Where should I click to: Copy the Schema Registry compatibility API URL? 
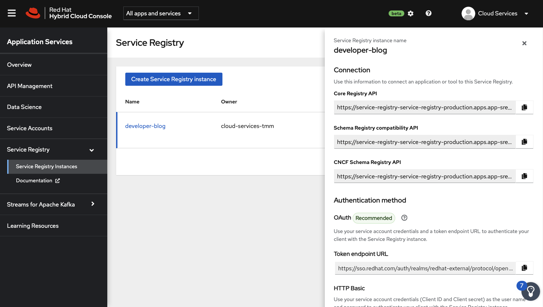pyautogui.click(x=524, y=141)
